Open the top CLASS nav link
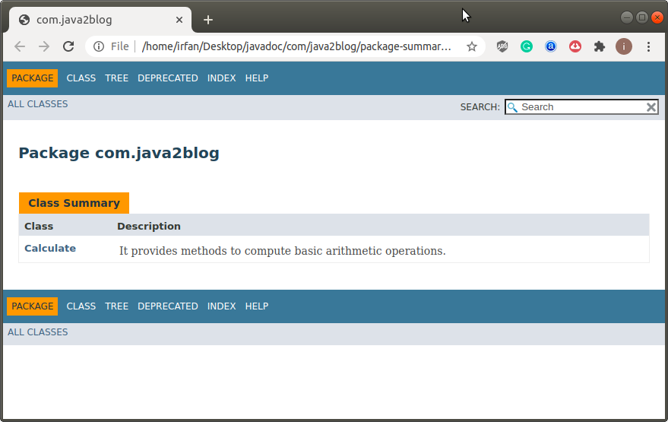This screenshot has width=668, height=422. pyautogui.click(x=81, y=78)
